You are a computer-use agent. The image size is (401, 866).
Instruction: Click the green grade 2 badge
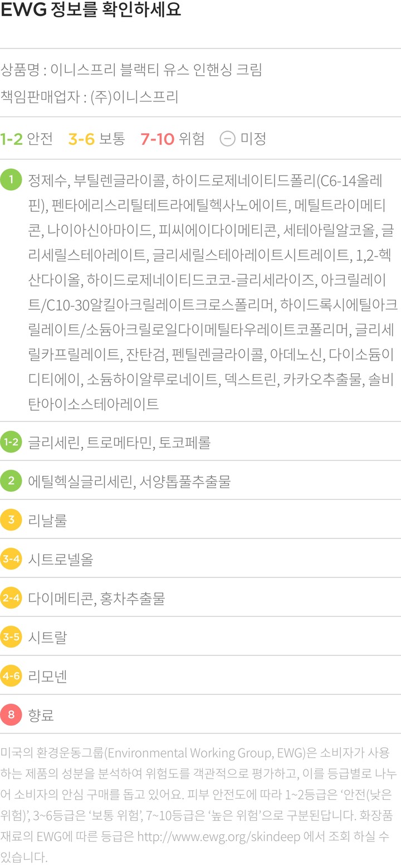click(11, 481)
